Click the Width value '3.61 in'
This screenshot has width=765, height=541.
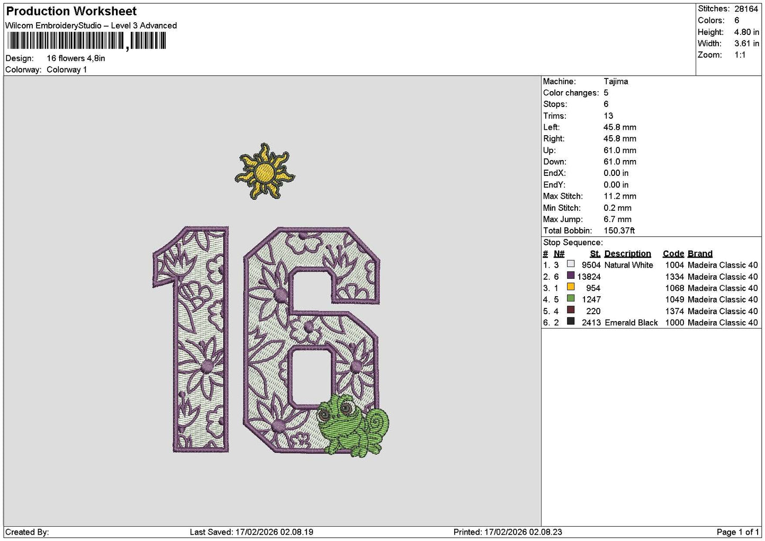click(746, 43)
